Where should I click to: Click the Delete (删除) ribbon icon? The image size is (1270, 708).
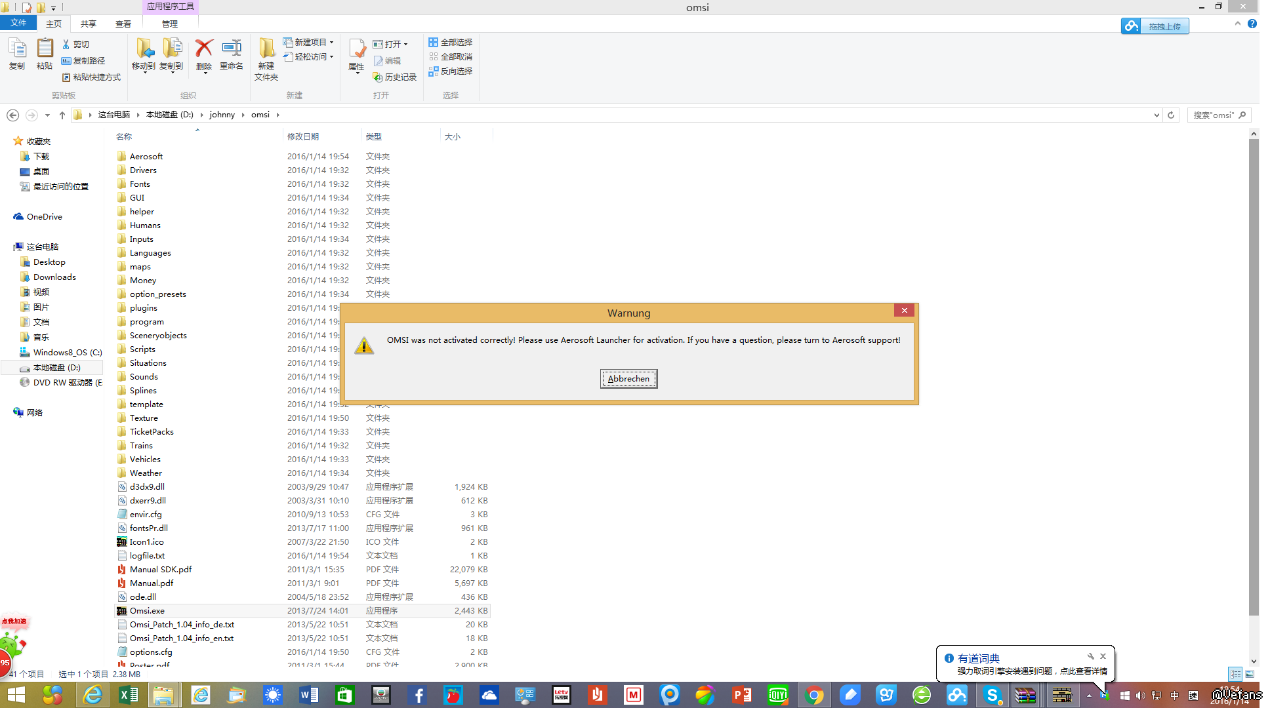pos(204,49)
